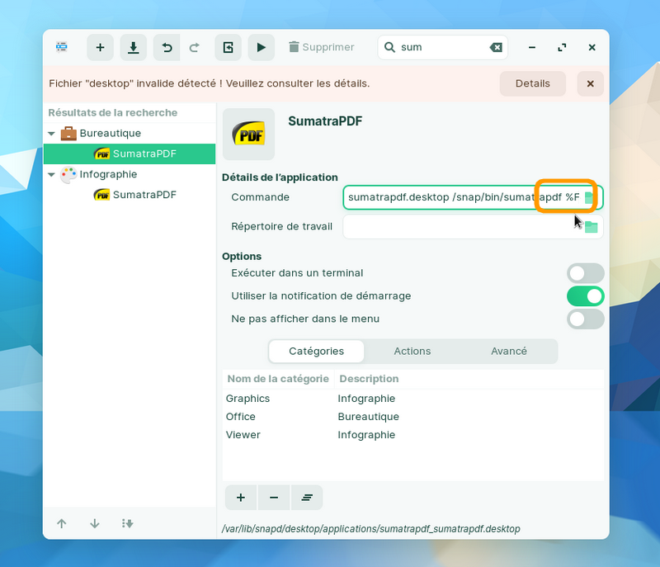Open the application menu icon at top-left
Image resolution: width=660 pixels, height=567 pixels.
tap(62, 48)
